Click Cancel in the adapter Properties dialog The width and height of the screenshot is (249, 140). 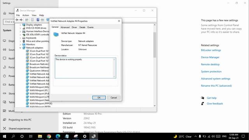tap(114, 98)
